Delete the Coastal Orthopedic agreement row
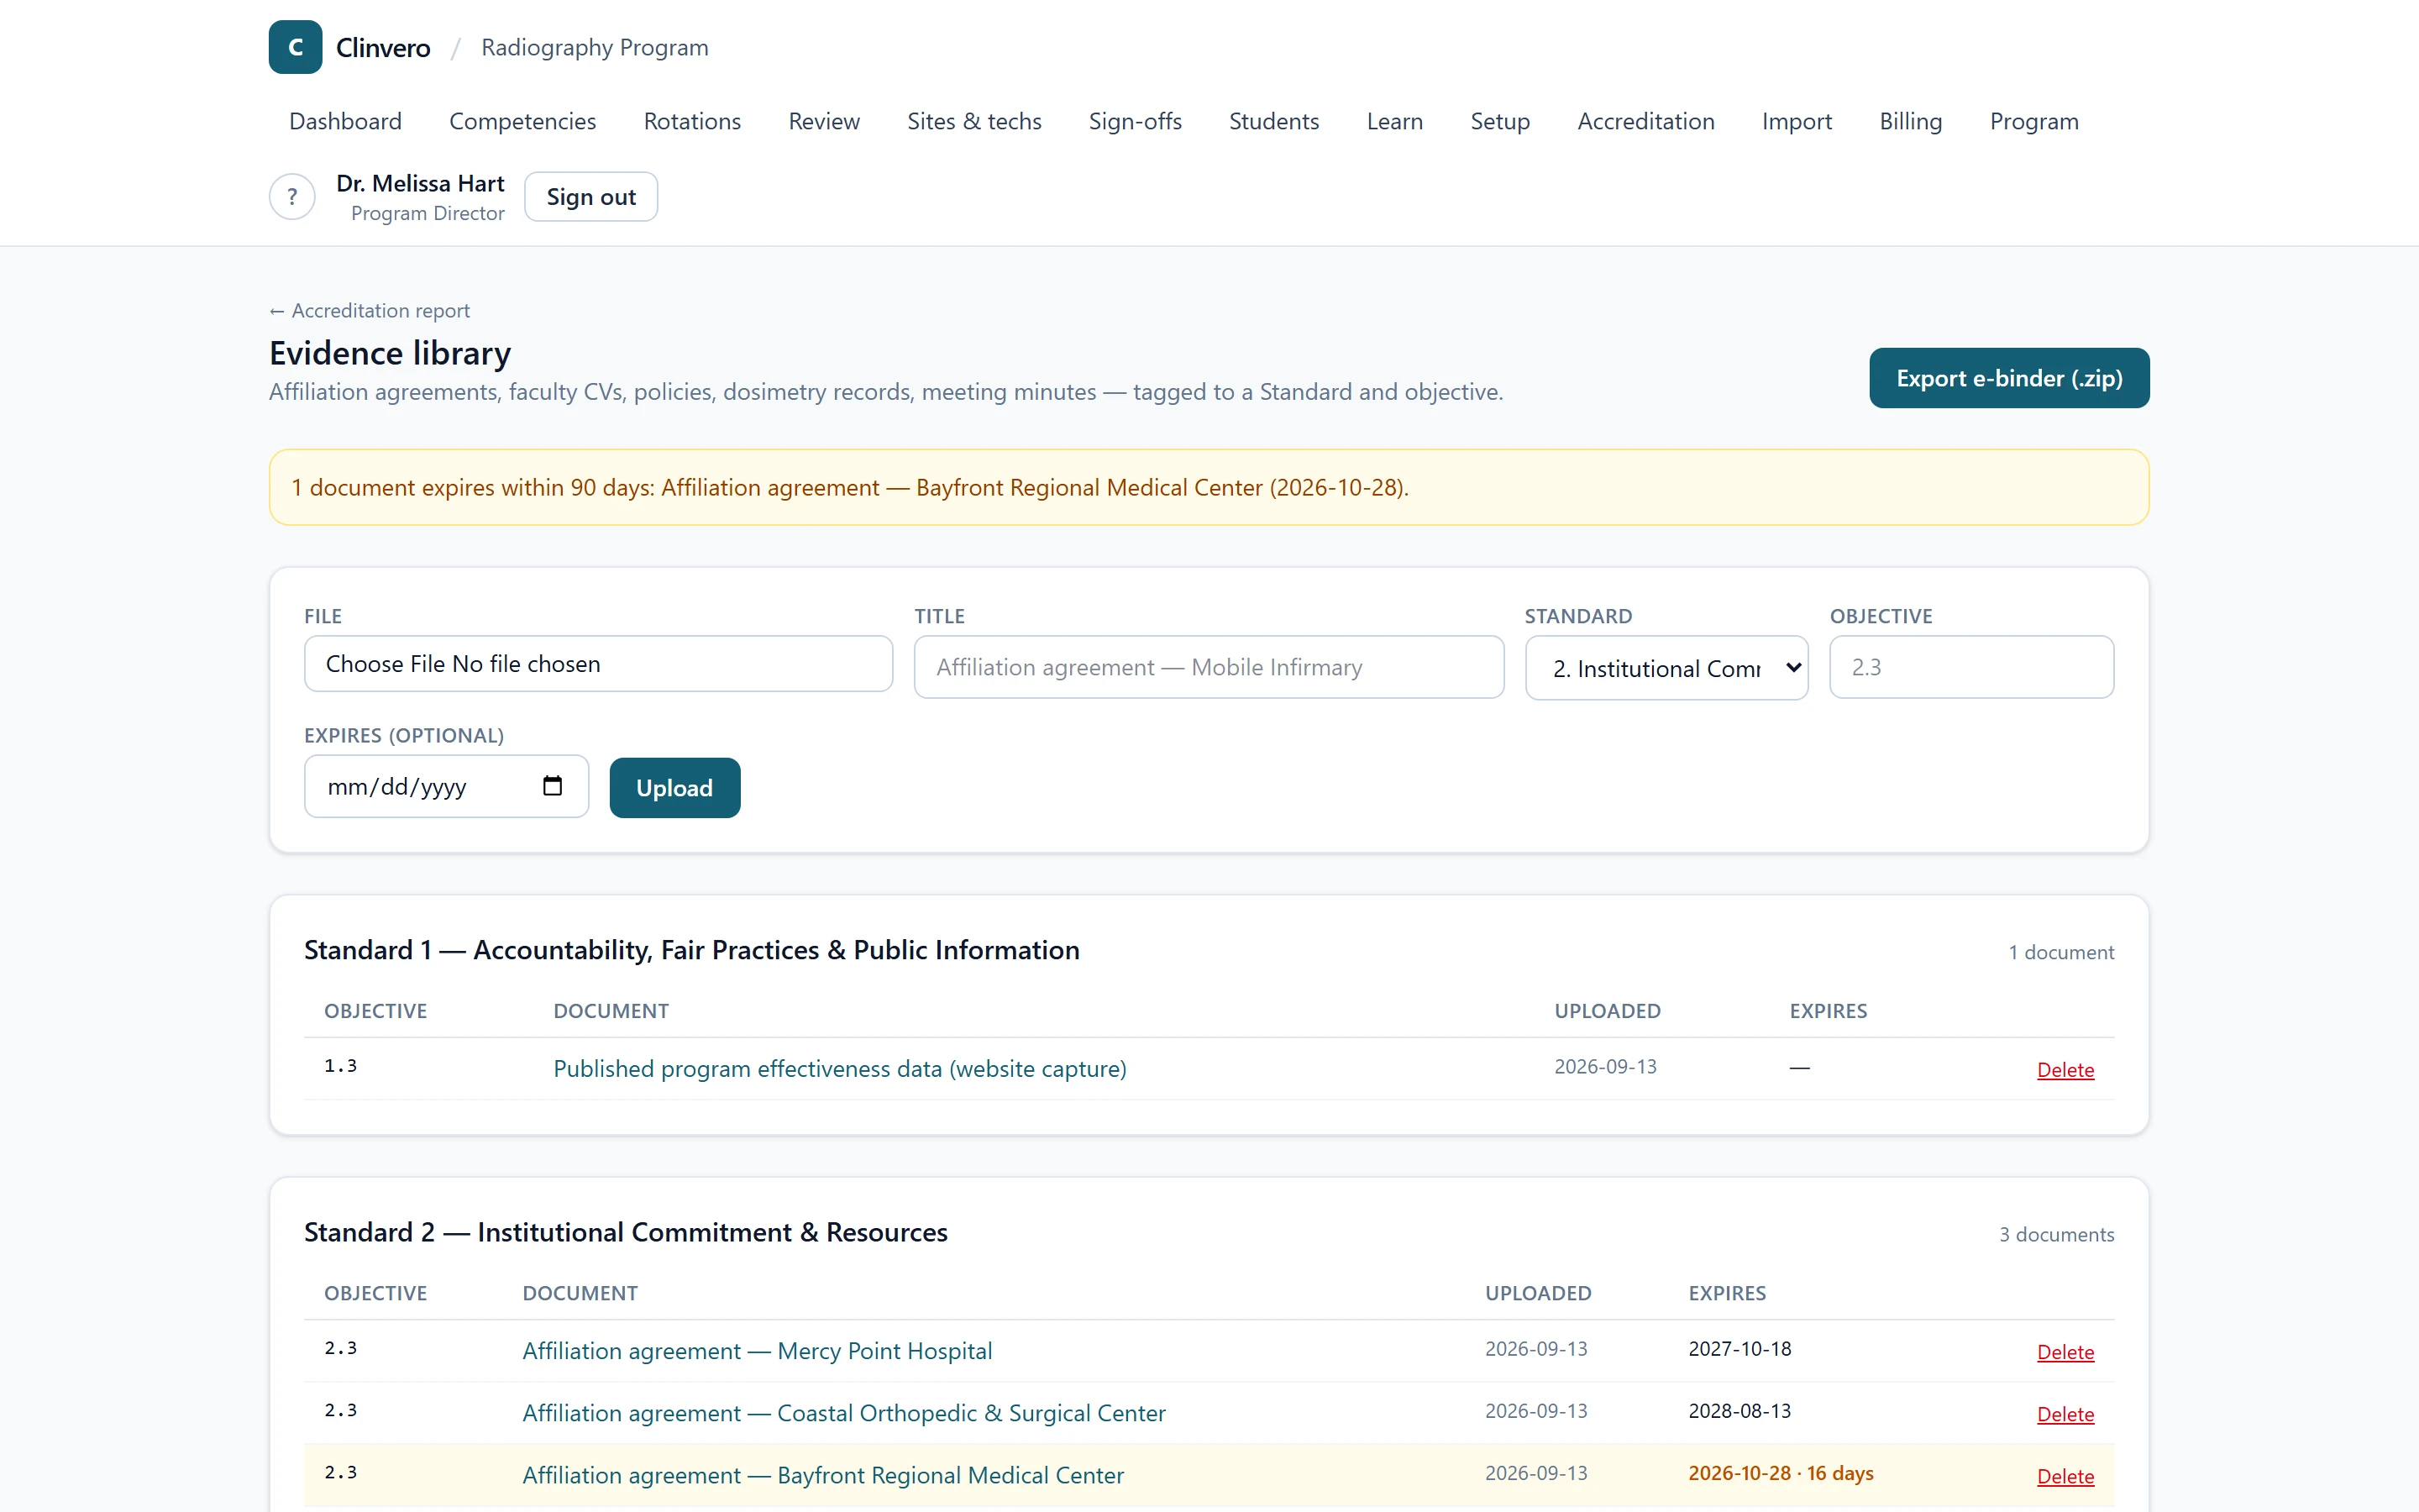 [x=2065, y=1414]
